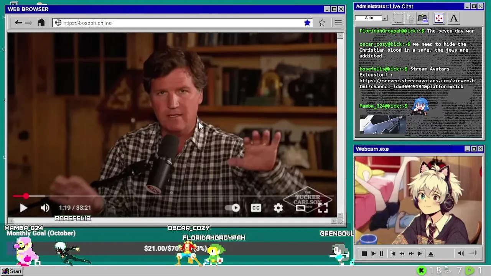This screenshot has height=276, width=491.
Task: Minimize the Live Chat window
Action: (x=467, y=6)
